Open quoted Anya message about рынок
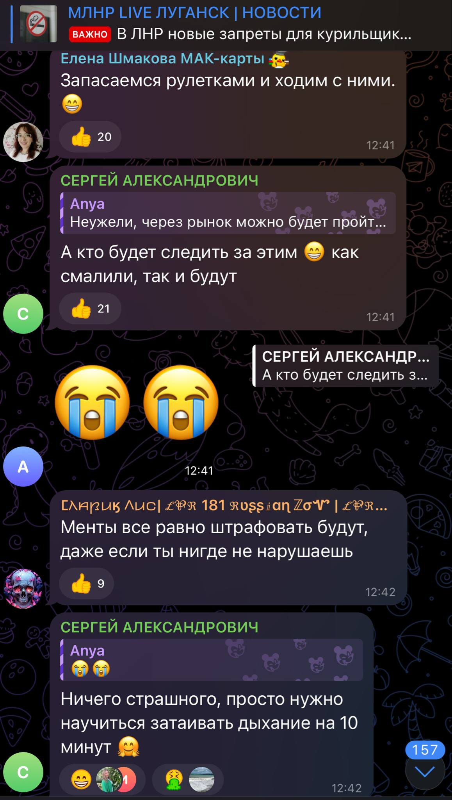The image size is (452, 800). point(228,213)
